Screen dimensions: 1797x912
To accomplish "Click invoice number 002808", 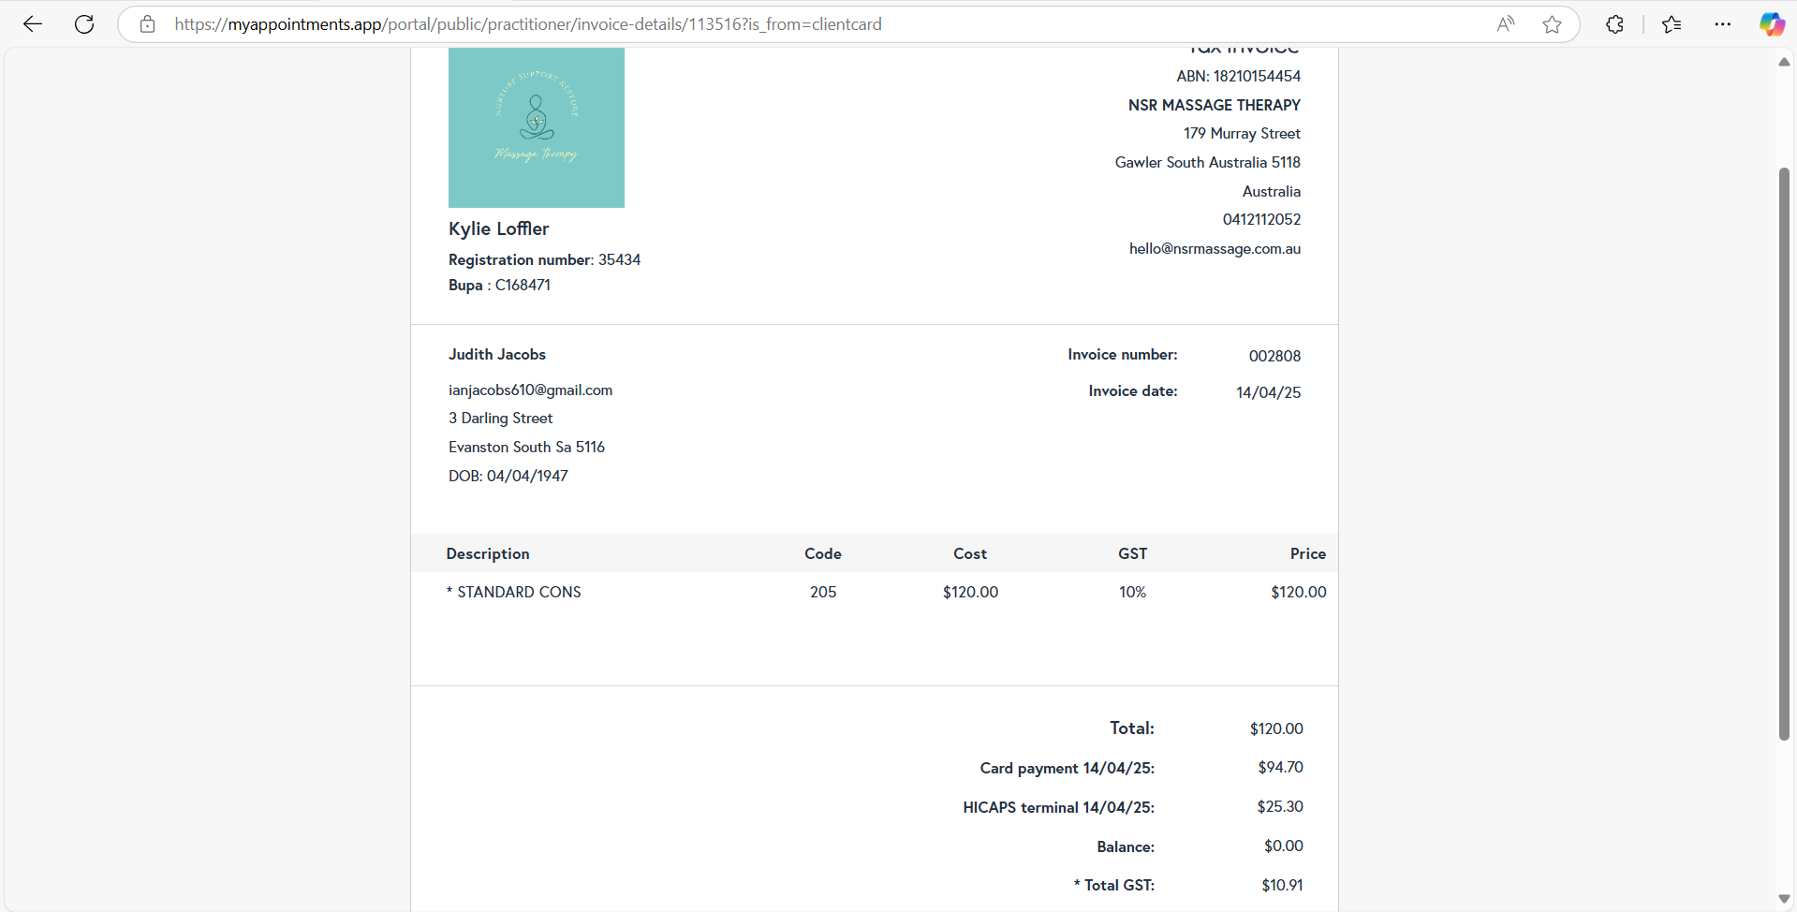I will (1274, 356).
